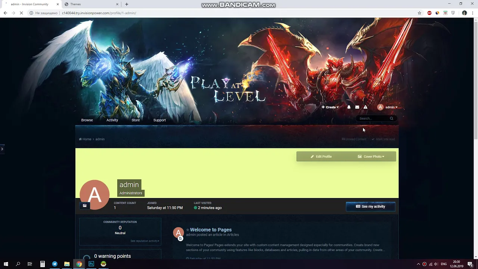Open the Cover Photo dropdown
Screen dimensions: 478x269
(371, 157)
